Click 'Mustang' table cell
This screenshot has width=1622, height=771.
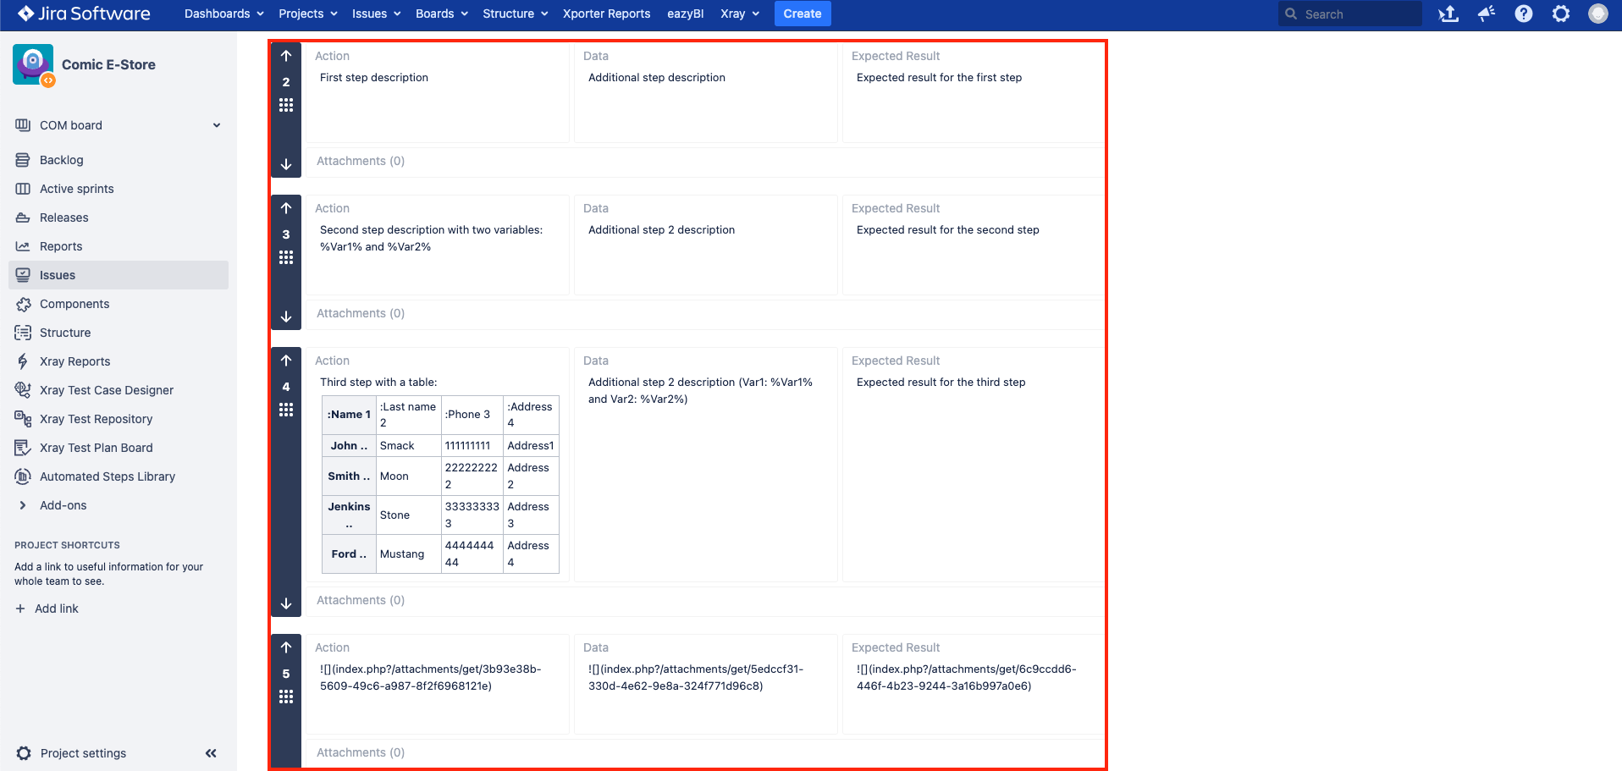pos(409,554)
